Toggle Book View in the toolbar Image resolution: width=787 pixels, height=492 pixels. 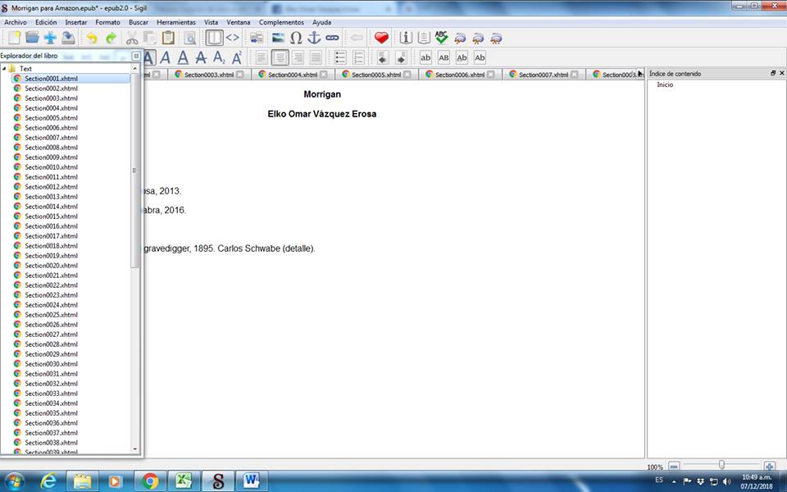214,38
